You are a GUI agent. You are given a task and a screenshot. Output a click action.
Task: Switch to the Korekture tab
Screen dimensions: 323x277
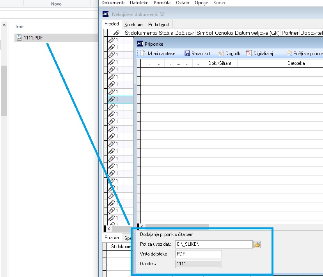click(x=133, y=25)
